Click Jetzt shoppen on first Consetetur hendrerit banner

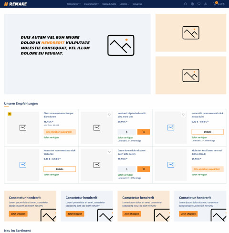(18, 214)
